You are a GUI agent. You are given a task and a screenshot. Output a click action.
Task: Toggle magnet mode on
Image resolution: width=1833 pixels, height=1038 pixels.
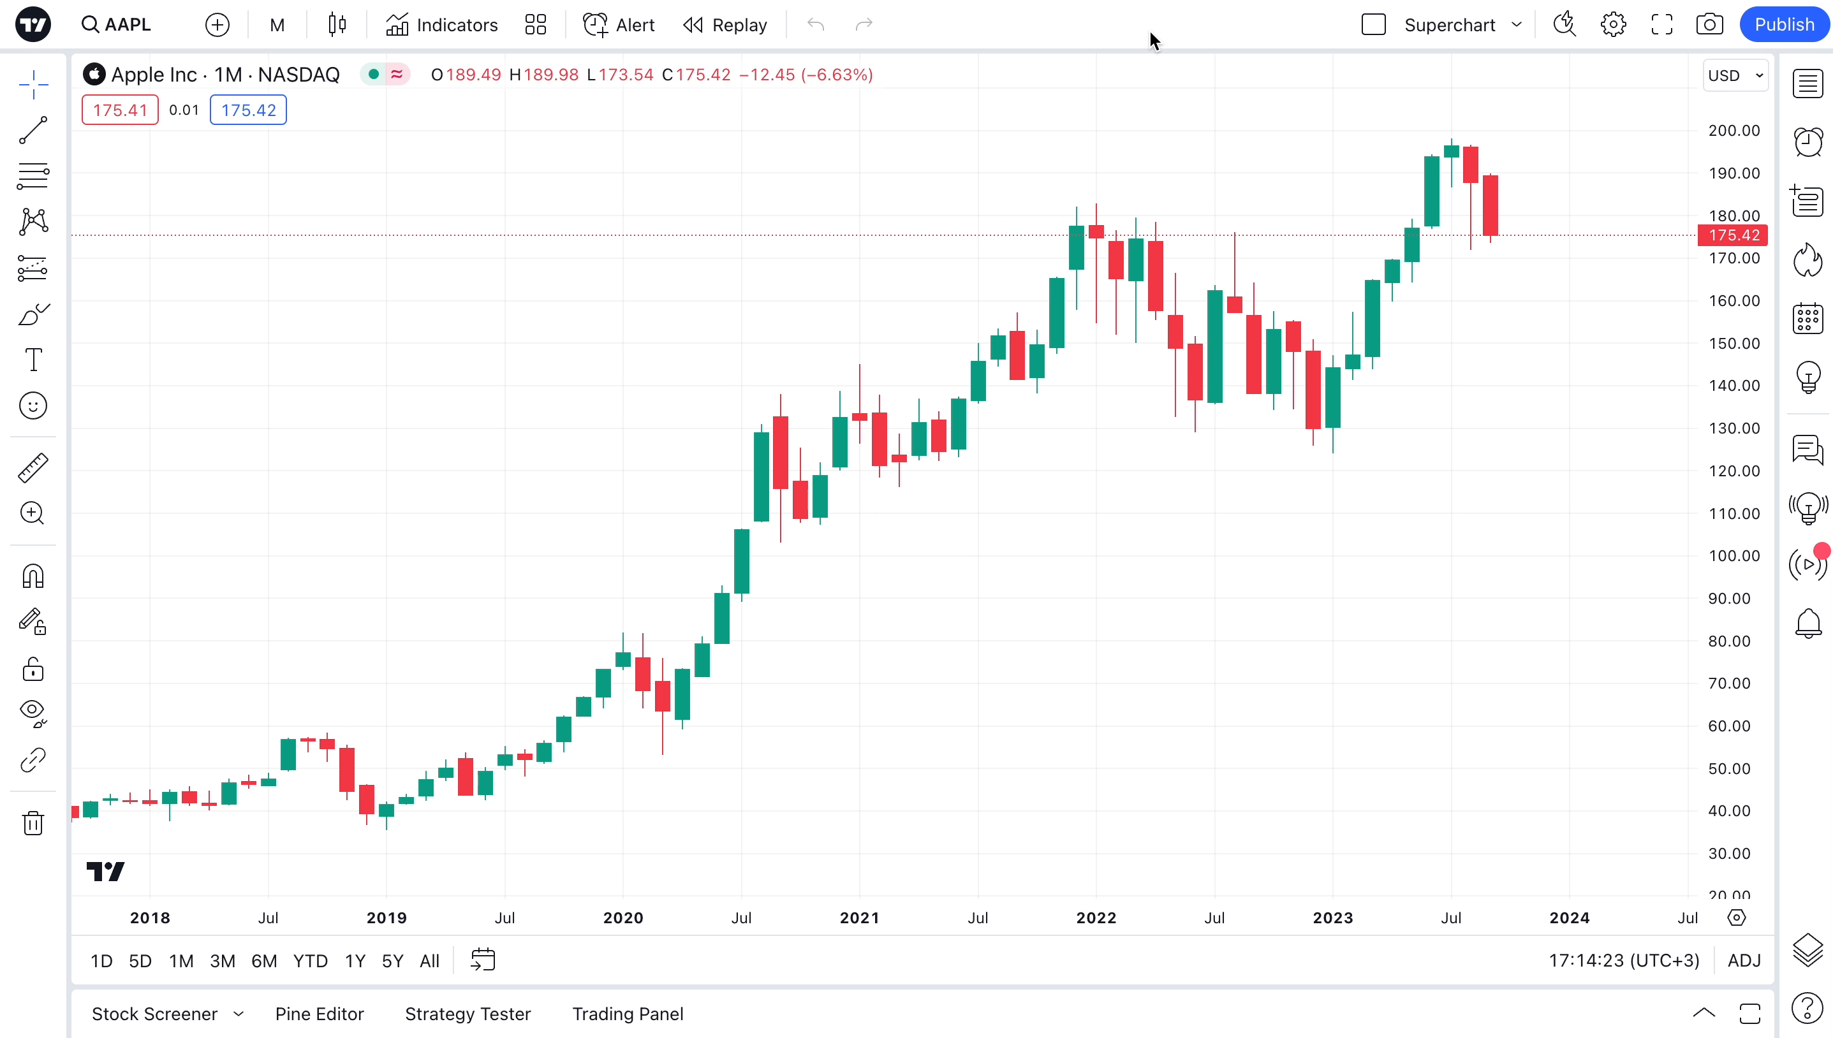point(33,576)
